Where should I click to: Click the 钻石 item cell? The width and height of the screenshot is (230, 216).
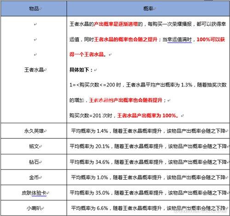point(34,162)
